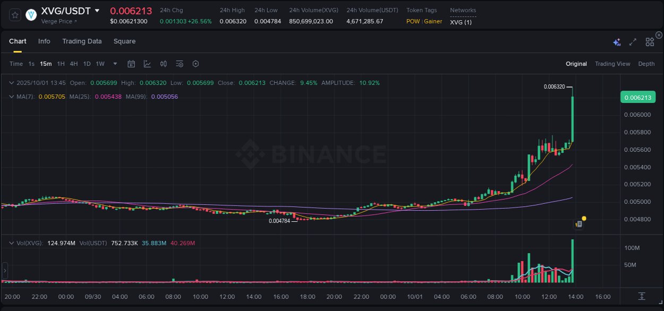The height and width of the screenshot is (311, 664).
Task: Open the indicators list icon
Action: click(x=180, y=64)
